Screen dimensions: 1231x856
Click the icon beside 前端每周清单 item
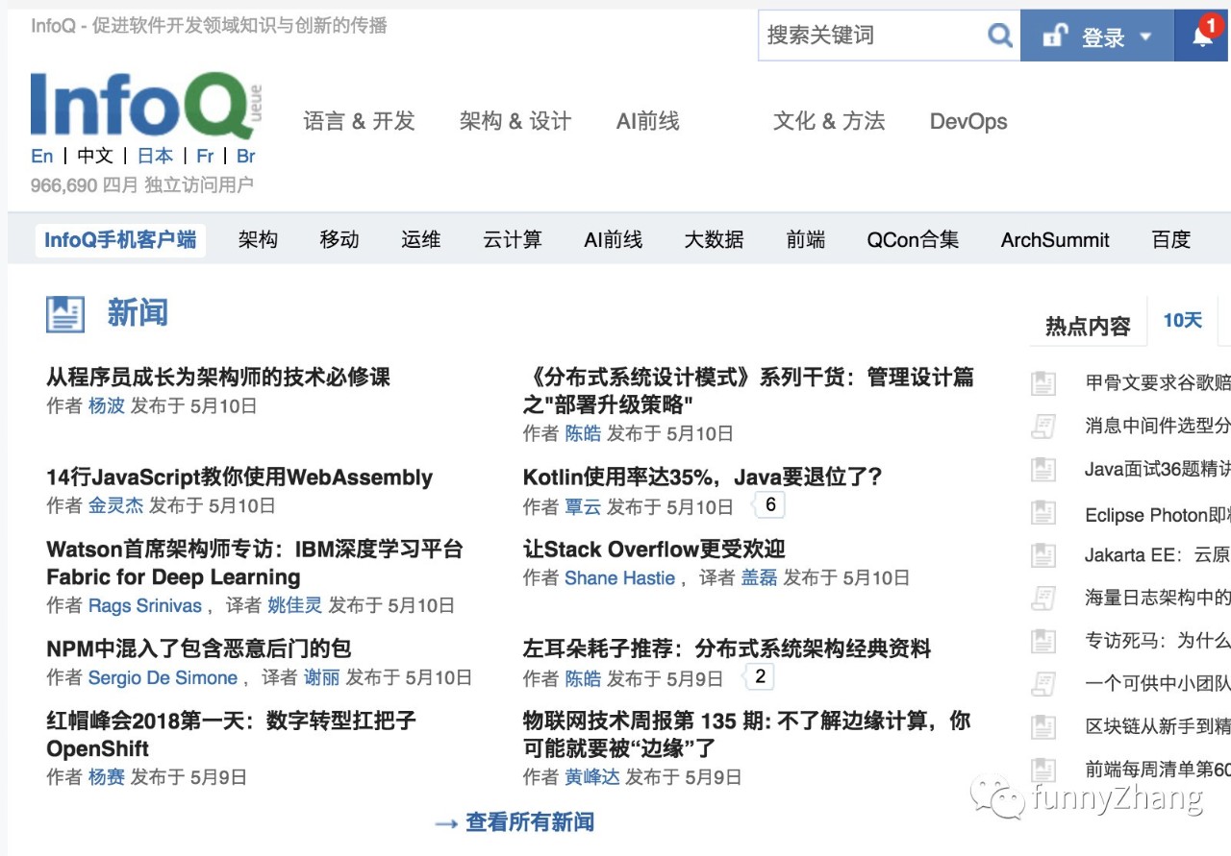[1043, 770]
